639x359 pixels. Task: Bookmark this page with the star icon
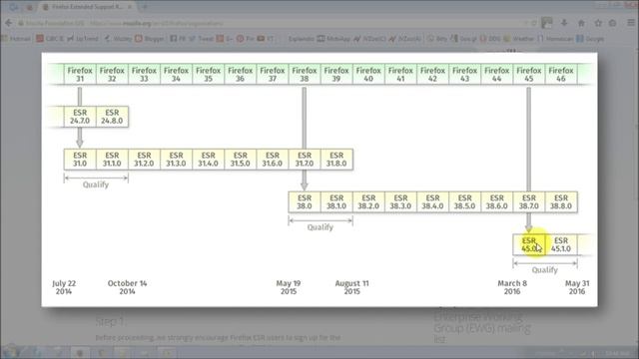598,23
